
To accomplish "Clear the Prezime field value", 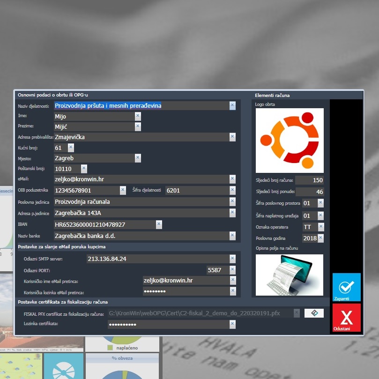I will click(138, 126).
